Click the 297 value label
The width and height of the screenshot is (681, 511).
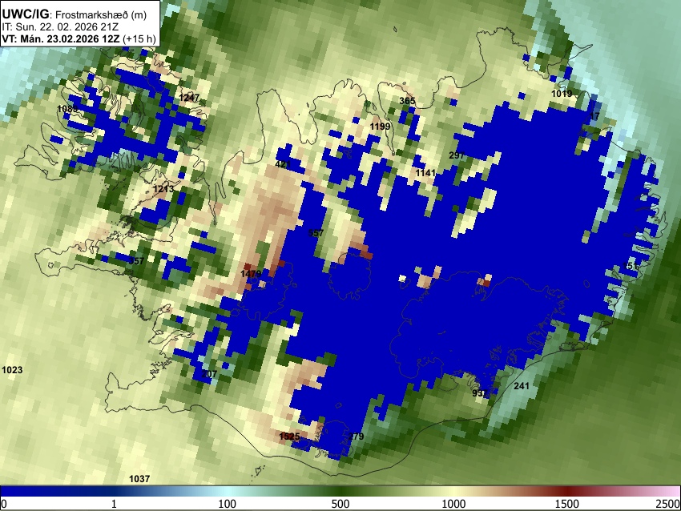coord(457,155)
